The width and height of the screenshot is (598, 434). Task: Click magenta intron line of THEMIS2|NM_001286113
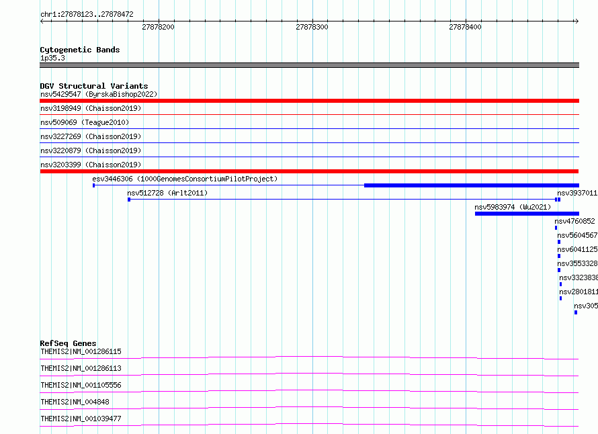pos(309,374)
